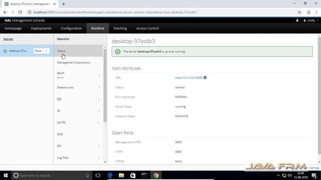Open Microsoft Store from taskbar
The image size is (321, 180).
click(x=133, y=175)
